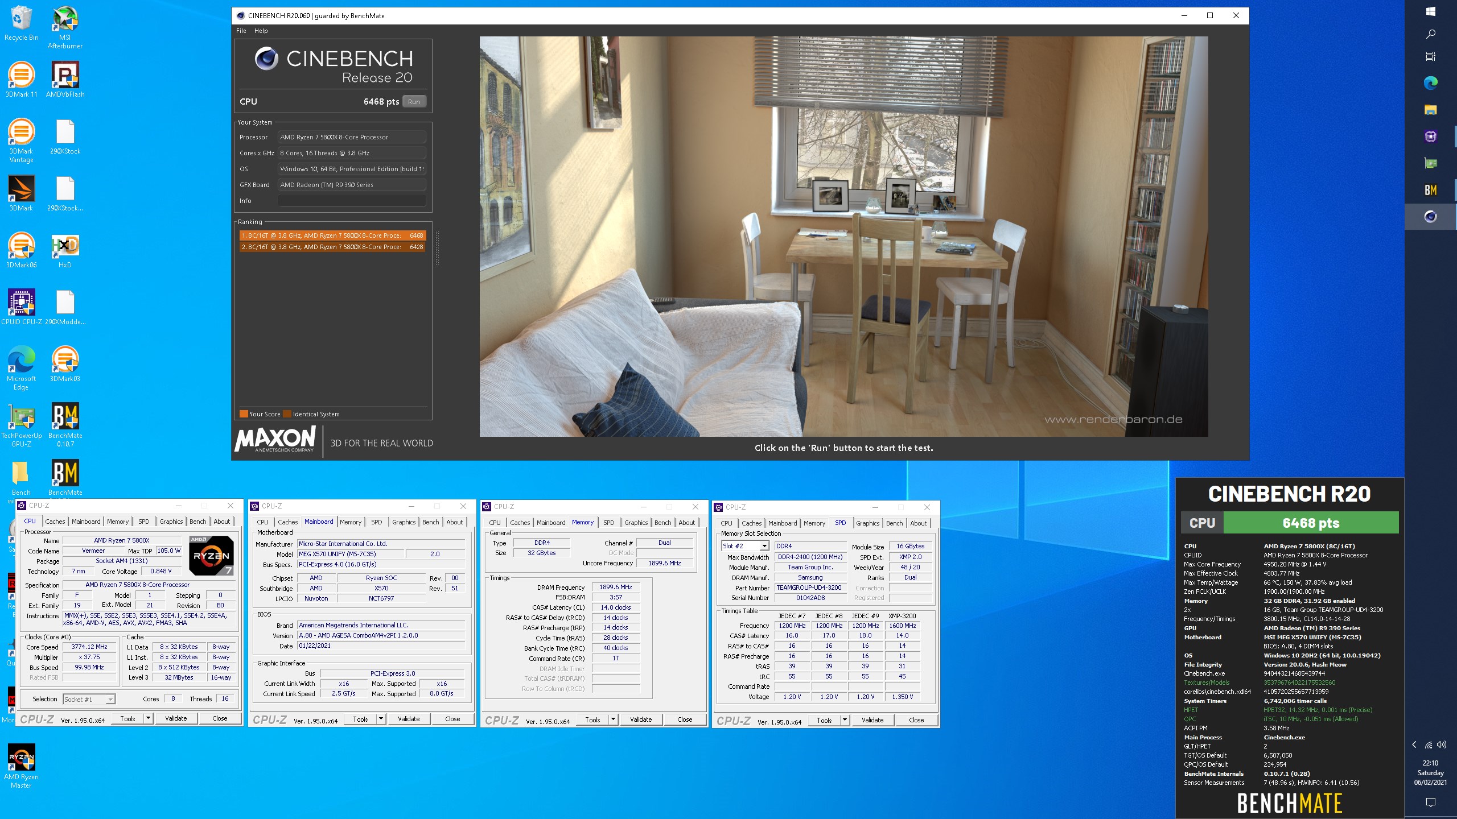Open taskbar search magnifier icon
Viewport: 1457px width, 819px height.
coord(1431,34)
